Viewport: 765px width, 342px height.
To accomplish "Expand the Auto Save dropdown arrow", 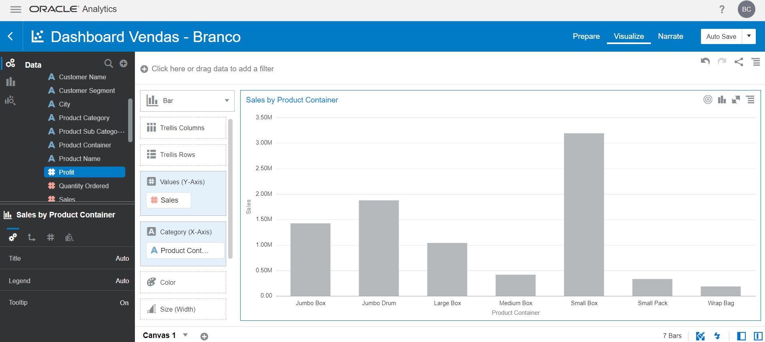I will [x=749, y=36].
